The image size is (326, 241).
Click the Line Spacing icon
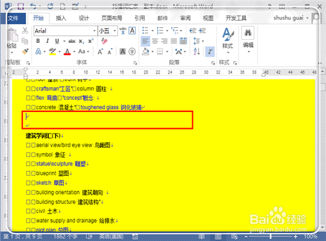click(196, 41)
